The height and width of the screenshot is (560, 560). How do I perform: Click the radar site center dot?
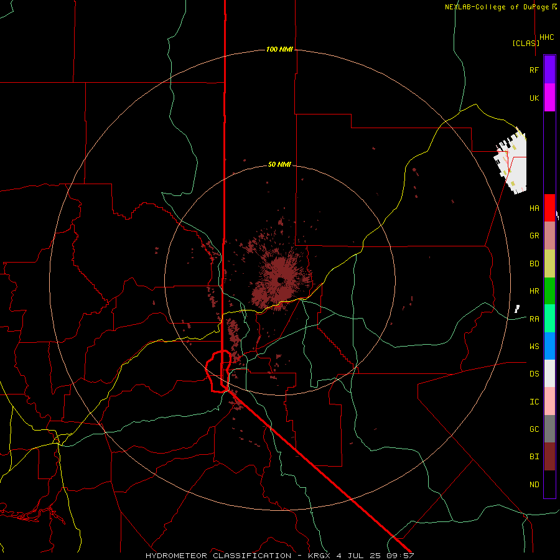[x=281, y=281]
